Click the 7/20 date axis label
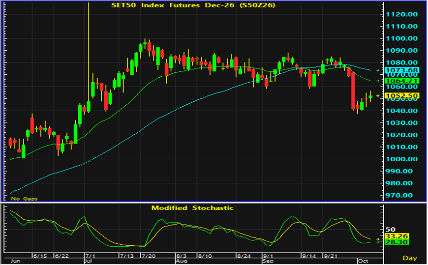The height and width of the screenshot is (265, 428). point(149,256)
